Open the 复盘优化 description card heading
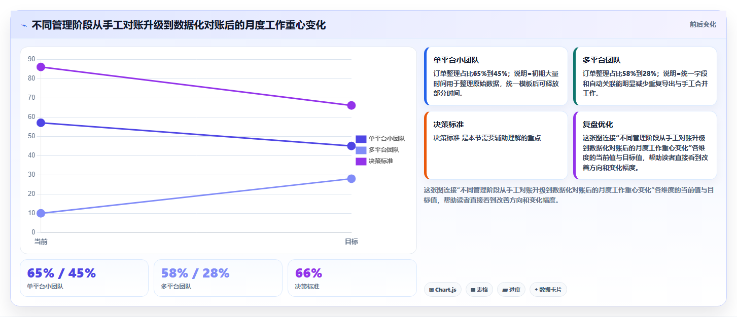 (598, 125)
